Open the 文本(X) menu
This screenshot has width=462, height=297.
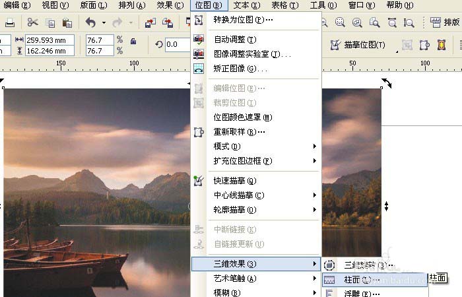247,5
